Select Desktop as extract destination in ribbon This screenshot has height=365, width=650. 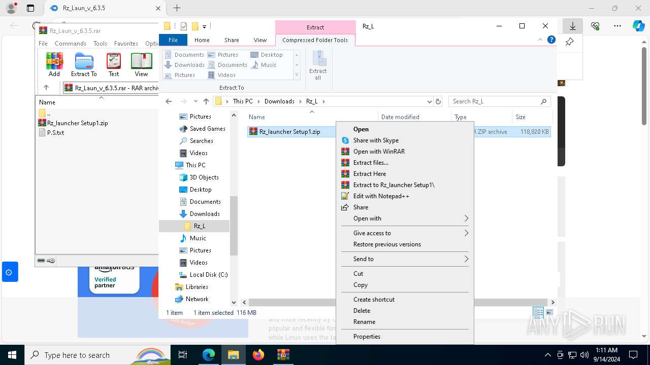[267, 55]
